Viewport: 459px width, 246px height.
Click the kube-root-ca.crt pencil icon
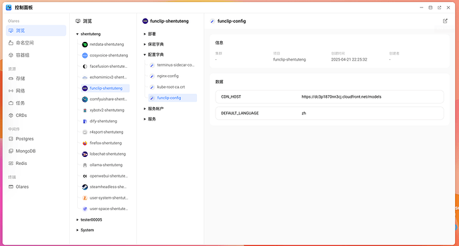pyautogui.click(x=152, y=87)
